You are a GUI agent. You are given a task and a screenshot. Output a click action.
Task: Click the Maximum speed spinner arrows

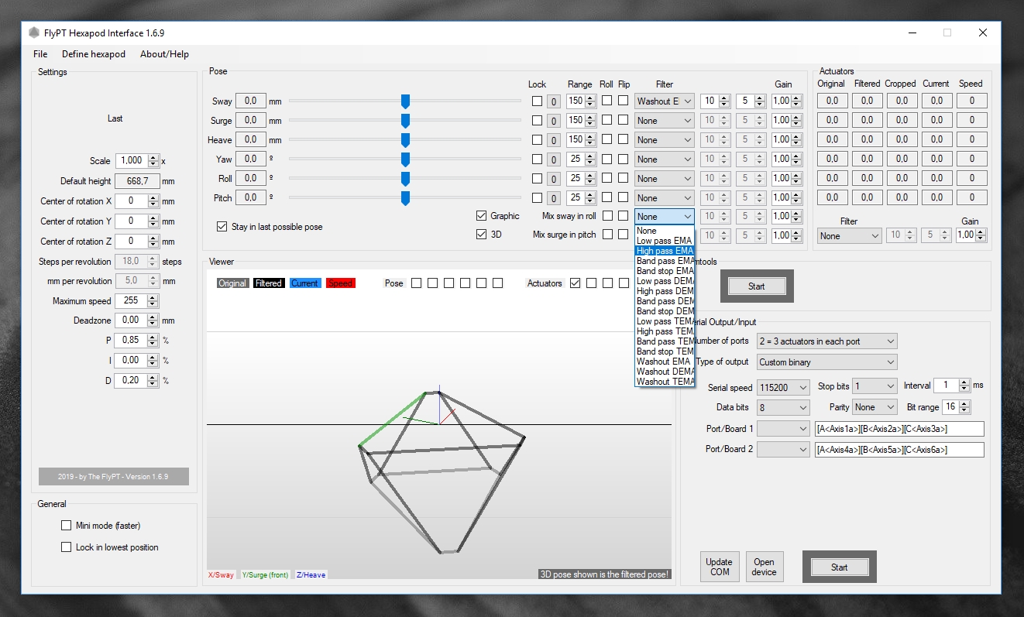pos(153,301)
